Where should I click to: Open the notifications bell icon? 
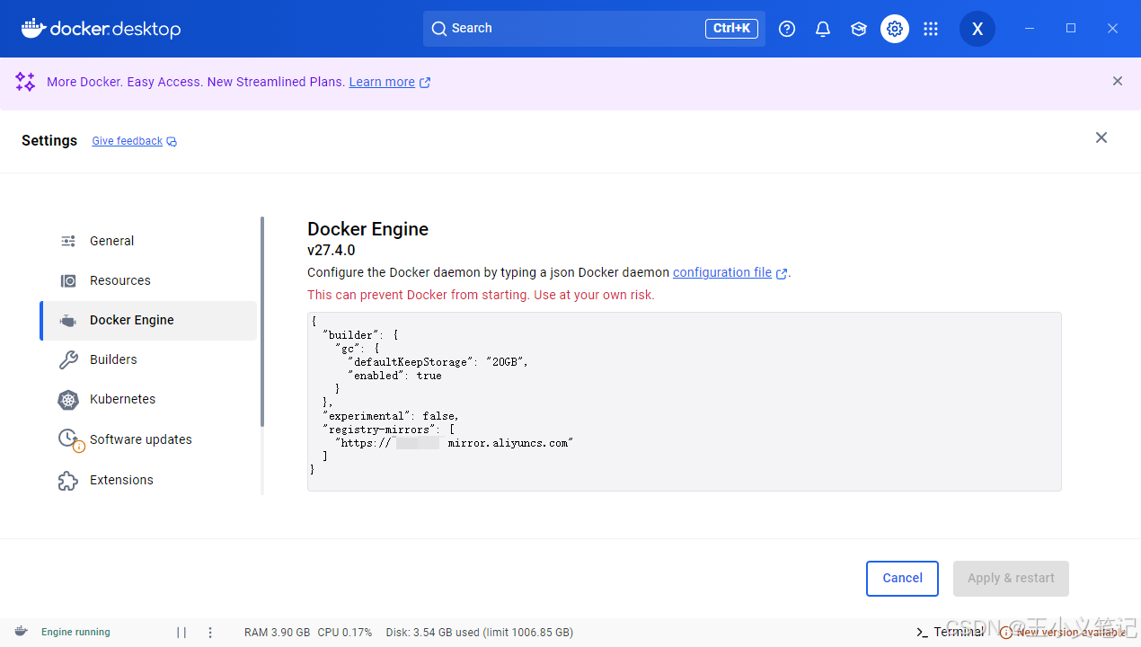tap(823, 29)
